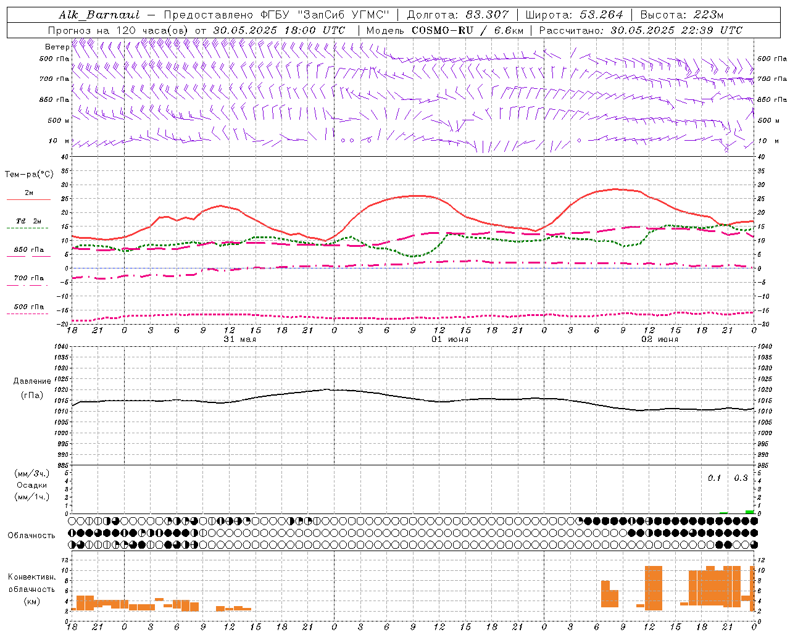This screenshot has height=632, width=790.
Task: Select the Широта: 53.264 value
Action: point(575,15)
